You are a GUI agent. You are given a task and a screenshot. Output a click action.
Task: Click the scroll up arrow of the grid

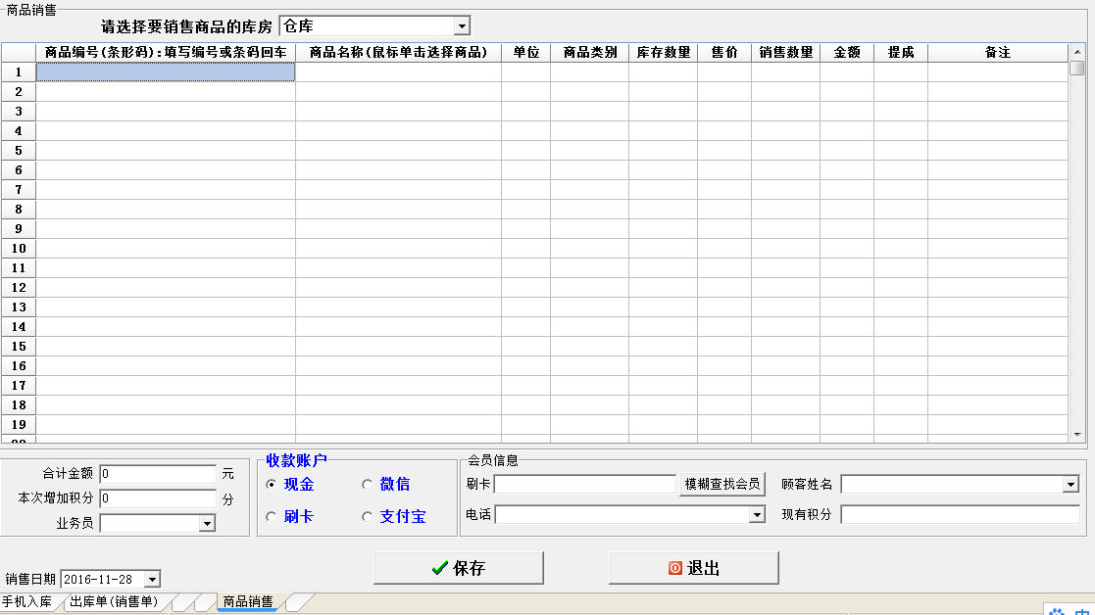point(1076,52)
